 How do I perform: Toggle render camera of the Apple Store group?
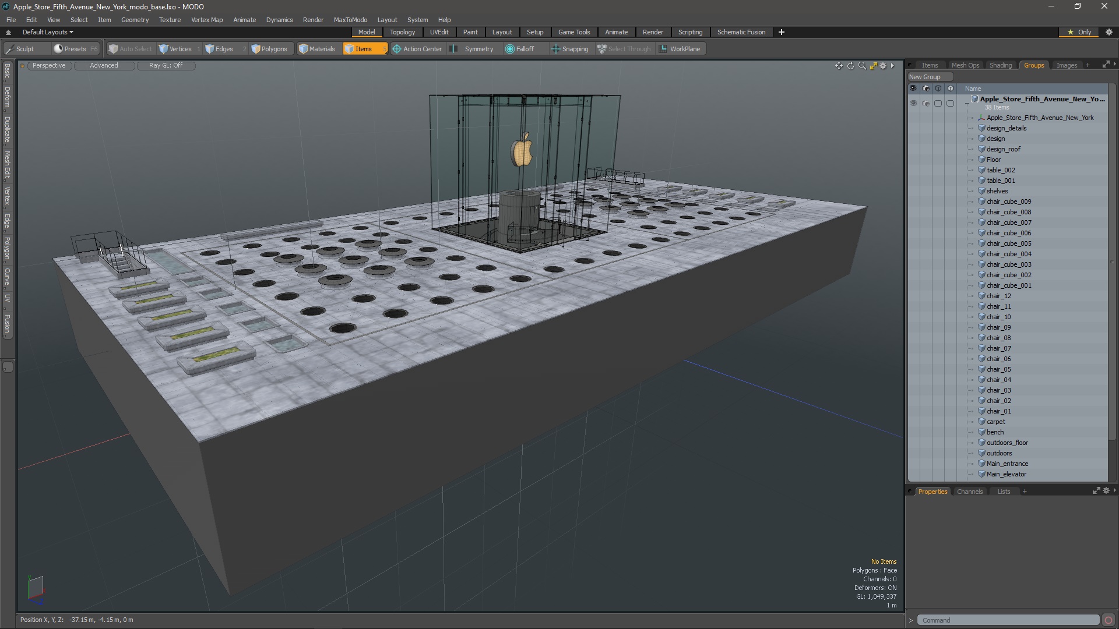(x=926, y=103)
